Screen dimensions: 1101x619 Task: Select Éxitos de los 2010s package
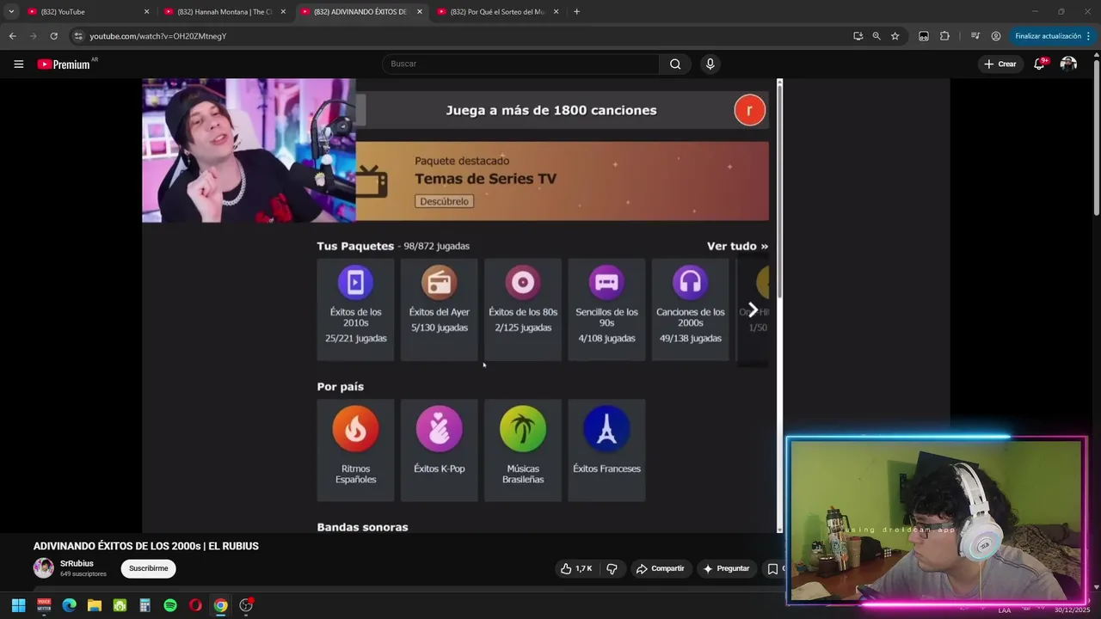355,309
